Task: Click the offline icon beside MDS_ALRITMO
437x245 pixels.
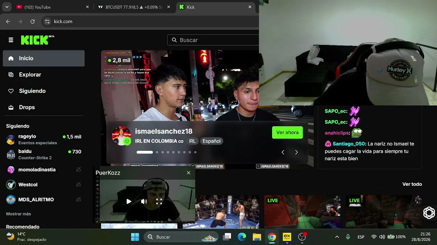Action: [79, 199]
